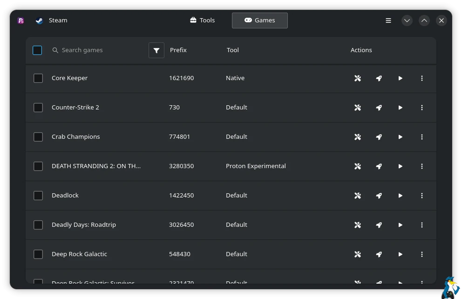Open more options menu for Core Keeper

coord(421,78)
